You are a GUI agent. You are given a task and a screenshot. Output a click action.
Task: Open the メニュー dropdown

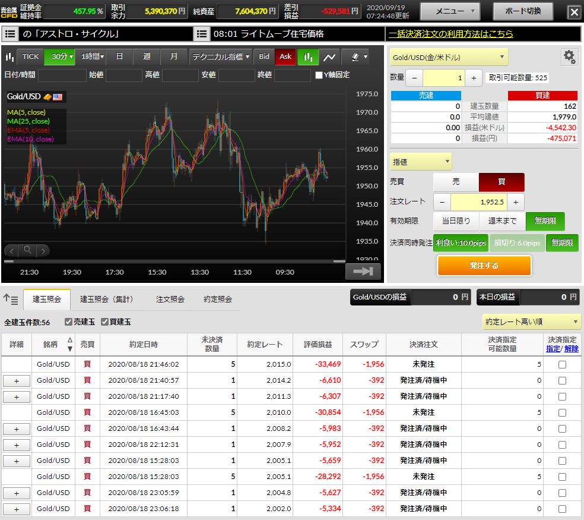click(450, 11)
